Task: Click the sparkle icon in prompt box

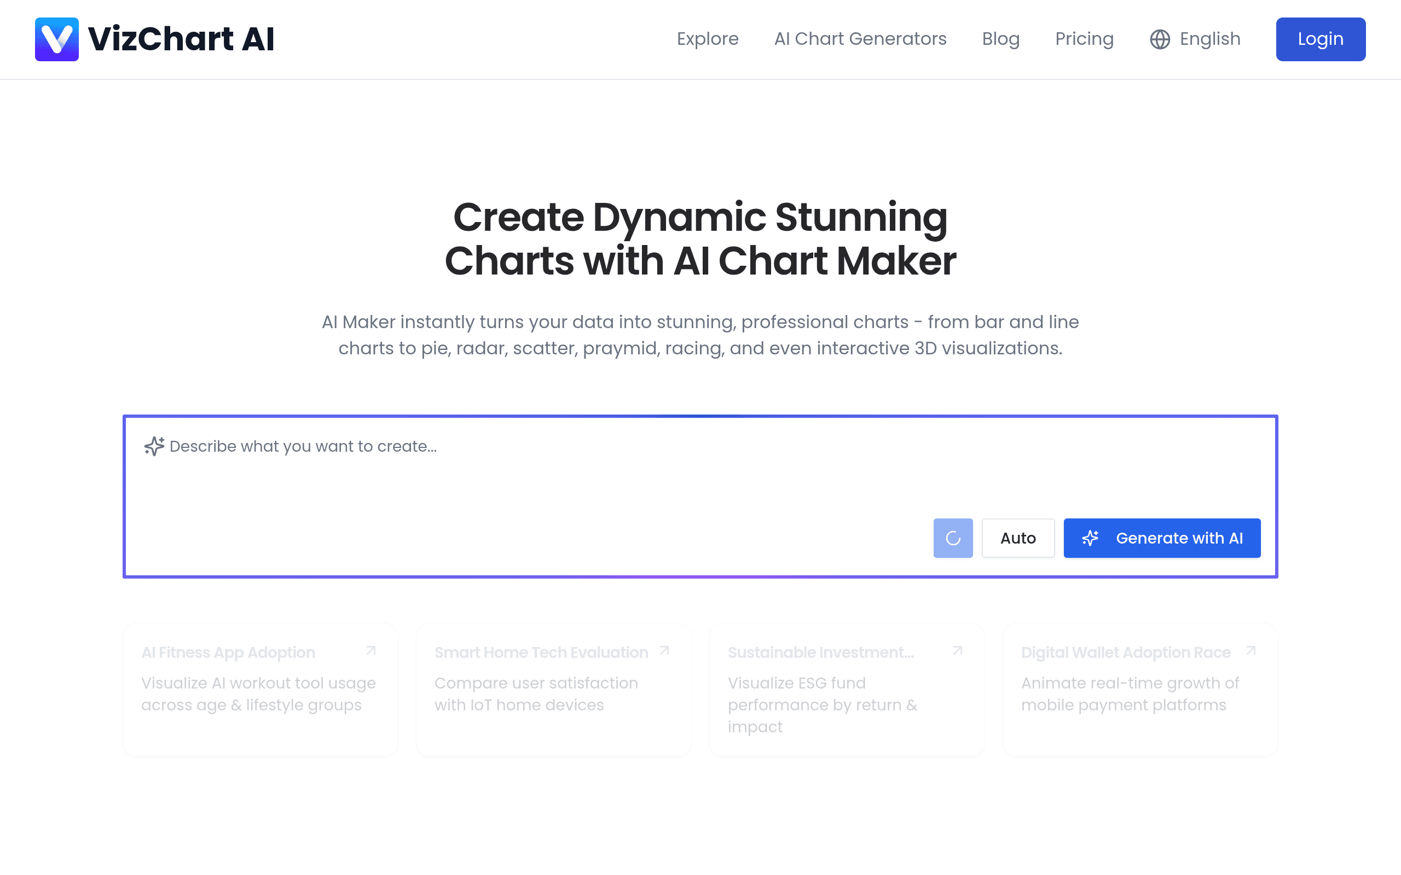Action: (154, 446)
